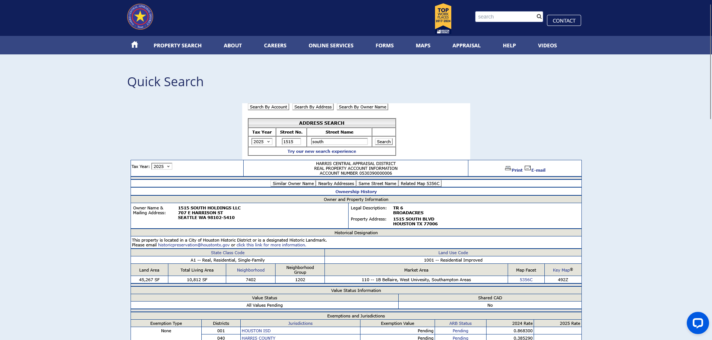Open APPRAISAL menu

coord(467,46)
